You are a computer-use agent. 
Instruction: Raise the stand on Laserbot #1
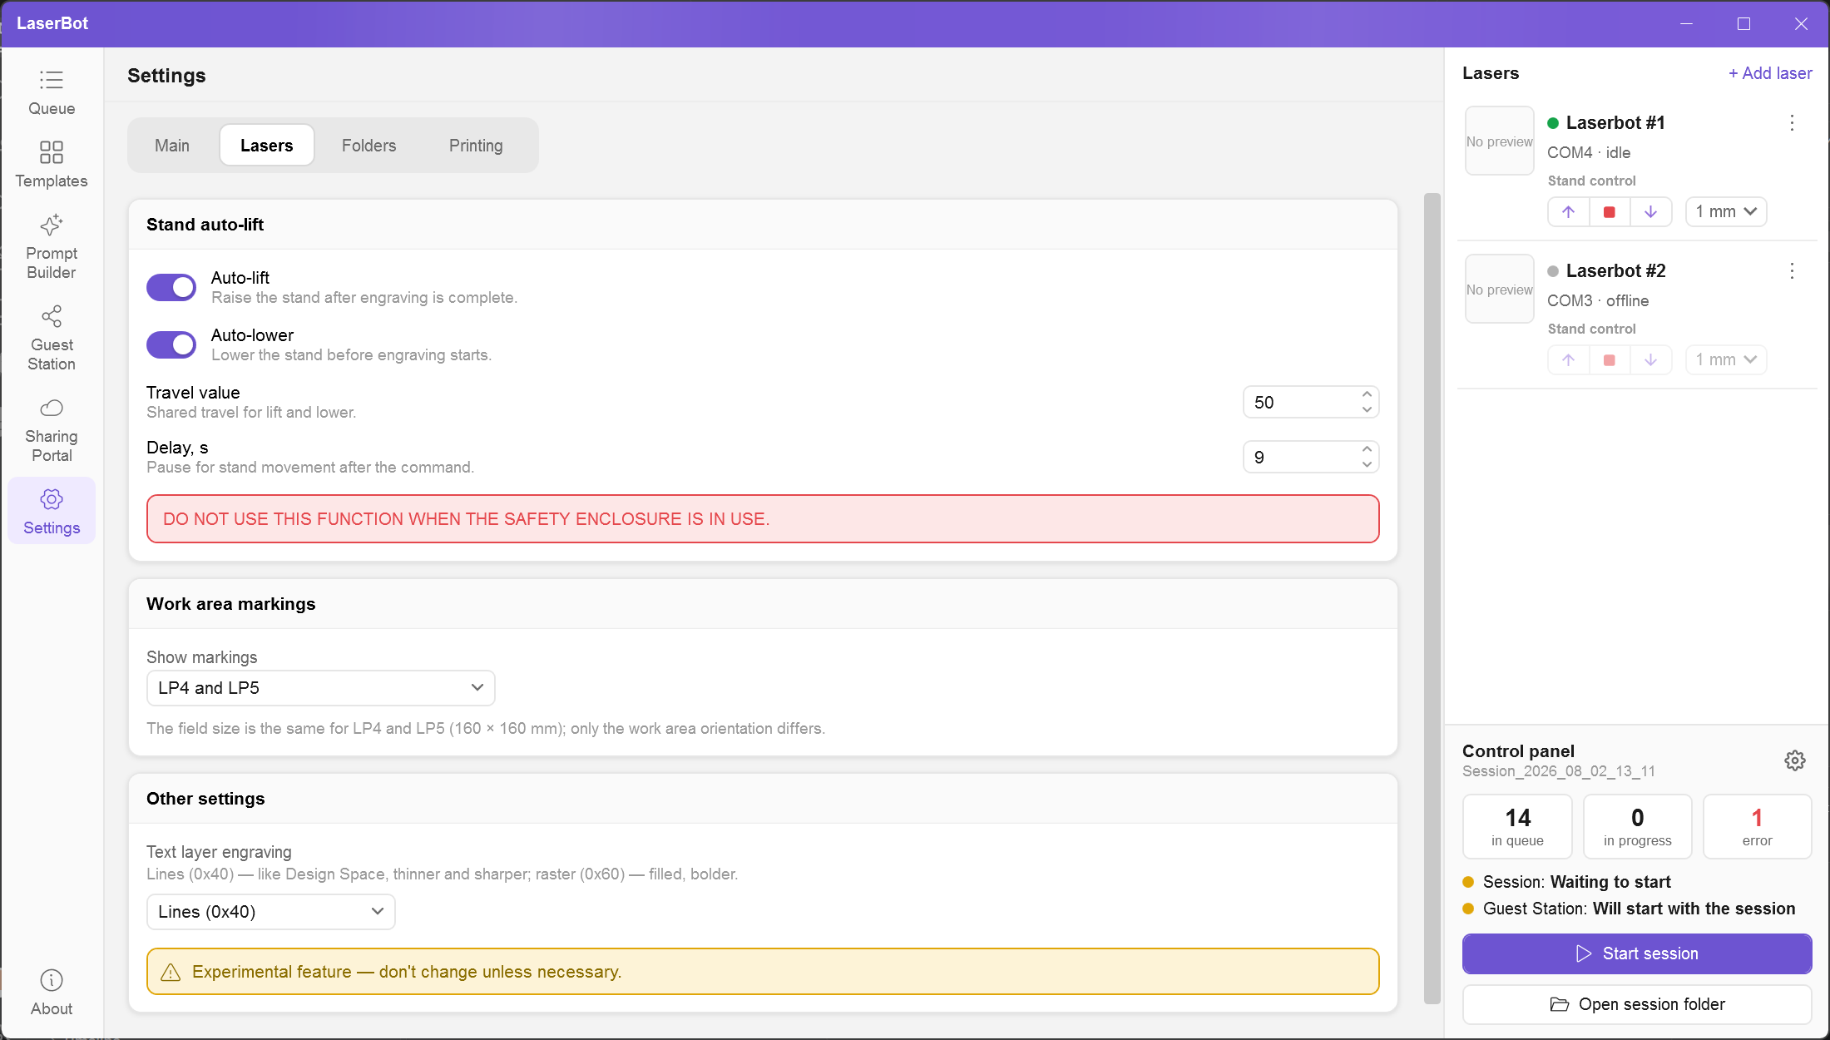click(1568, 212)
